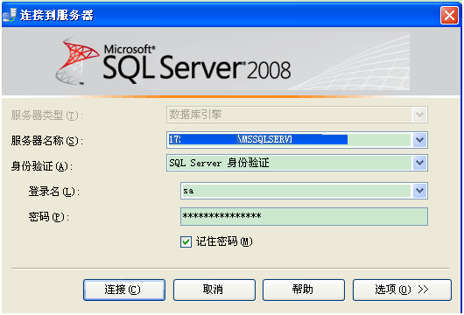Click the 密码(P) label

click(49, 217)
